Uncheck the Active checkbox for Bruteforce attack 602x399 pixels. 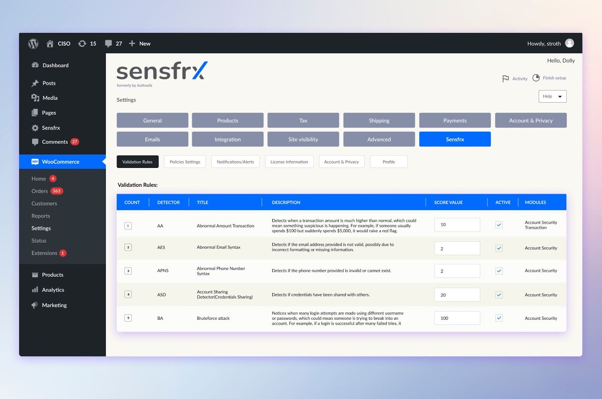coord(499,318)
